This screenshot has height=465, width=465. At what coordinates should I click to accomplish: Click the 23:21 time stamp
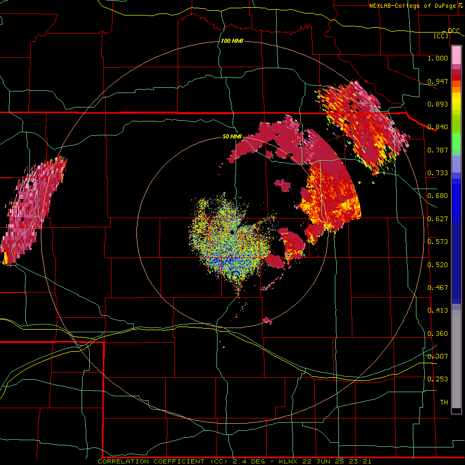359,461
